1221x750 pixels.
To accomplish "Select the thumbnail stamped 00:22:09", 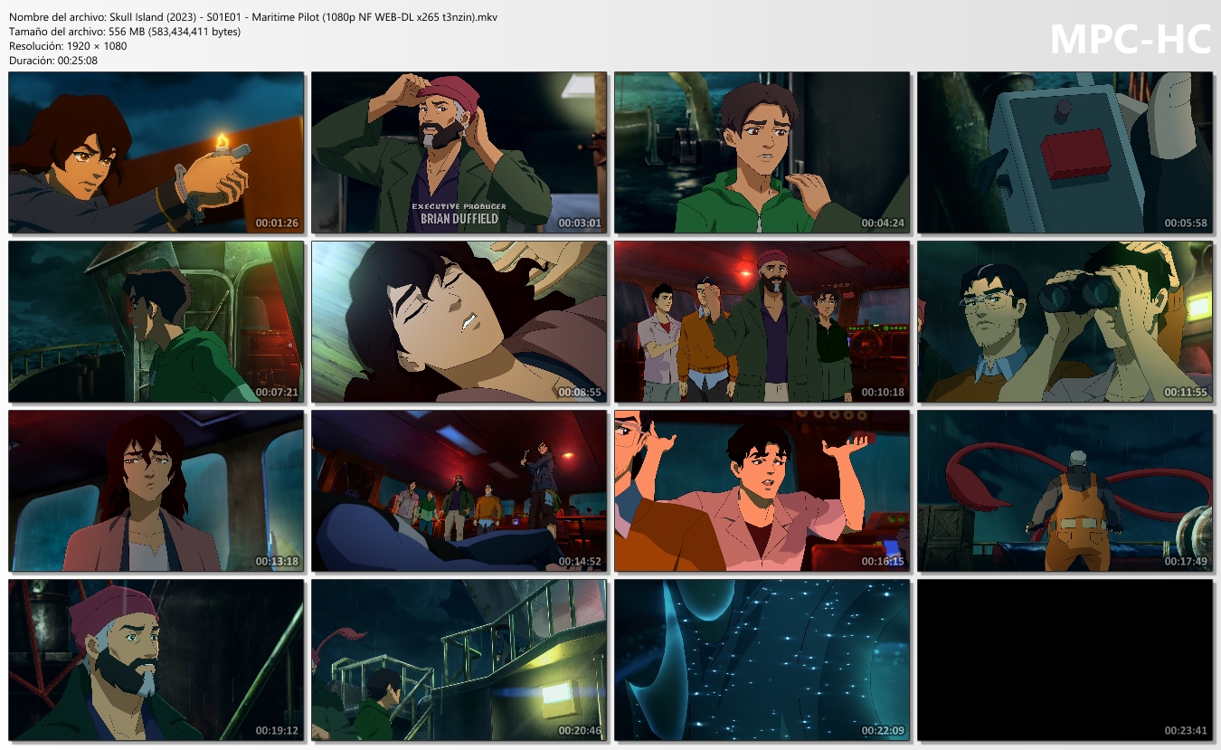I will click(762, 660).
